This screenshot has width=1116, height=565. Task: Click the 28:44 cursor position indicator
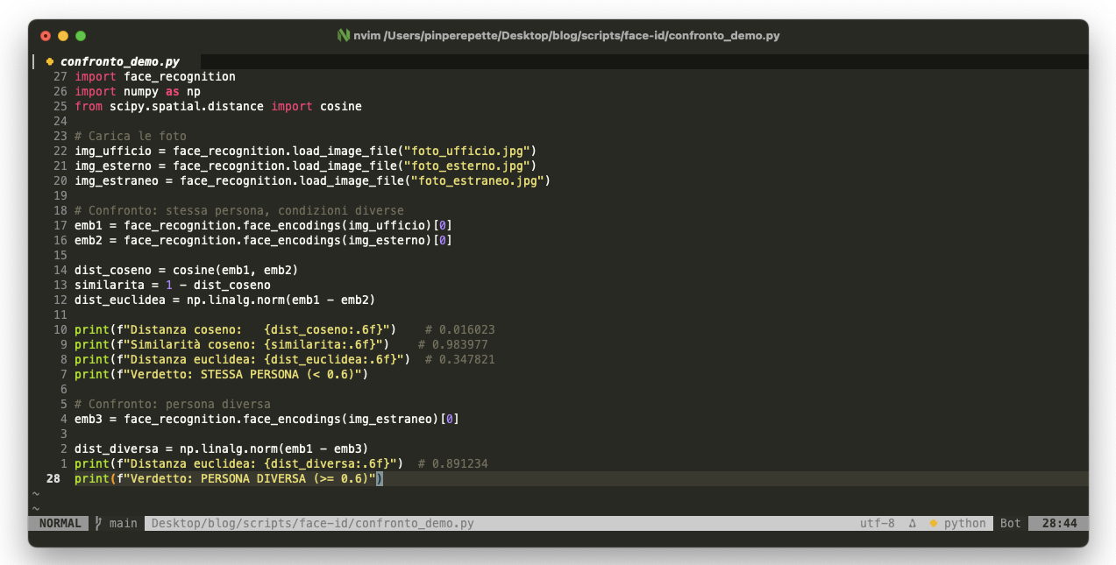(x=1062, y=523)
